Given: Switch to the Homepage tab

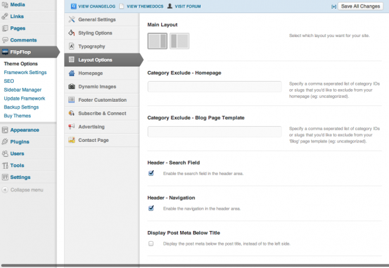Looking at the screenshot, I should [x=102, y=73].
